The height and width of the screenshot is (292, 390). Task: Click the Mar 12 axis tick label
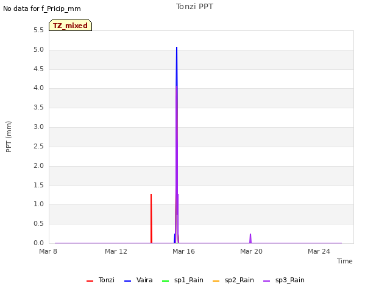coord(116,251)
